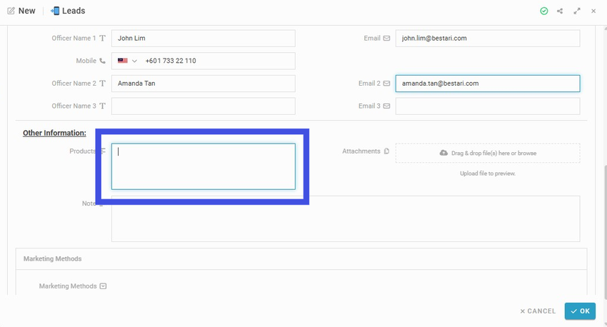The height and width of the screenshot is (327, 607).
Task: Click the Officer Name 1 field with John Lim
Action: tap(204, 39)
